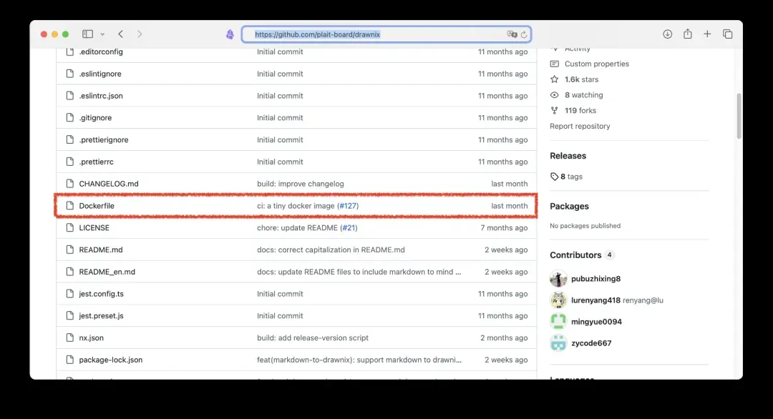Click the purple privacy extension icon
773x419 pixels.
coord(230,34)
